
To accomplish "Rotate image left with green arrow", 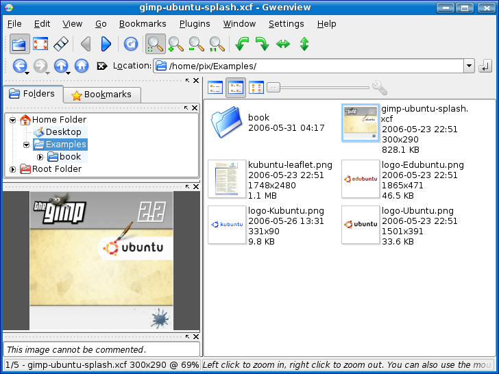I will (x=241, y=45).
